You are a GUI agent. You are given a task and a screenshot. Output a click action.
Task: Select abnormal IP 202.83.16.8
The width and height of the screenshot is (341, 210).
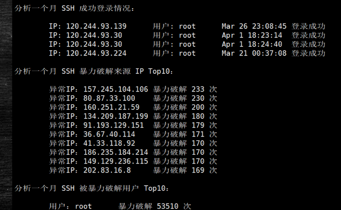coord(107,170)
